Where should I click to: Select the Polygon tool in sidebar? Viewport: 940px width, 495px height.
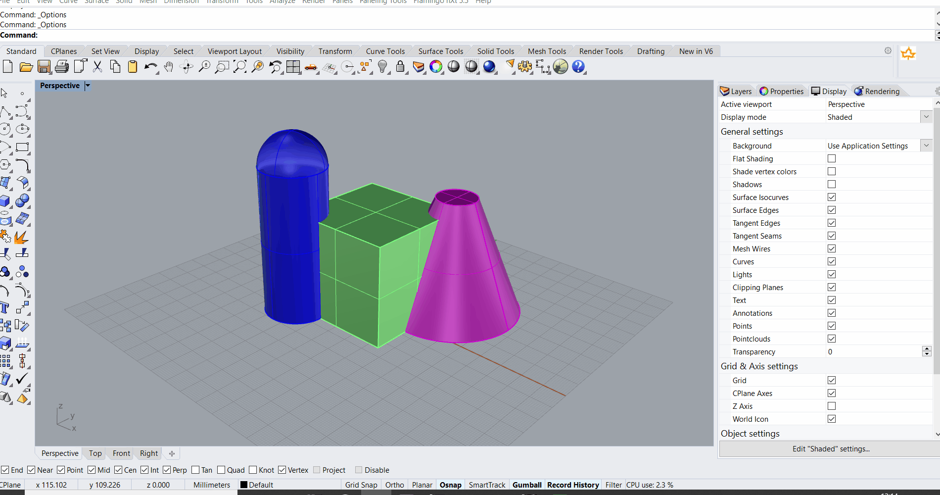tap(5, 165)
